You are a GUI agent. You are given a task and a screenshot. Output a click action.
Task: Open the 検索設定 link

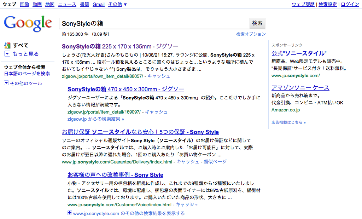(x=328, y=4)
